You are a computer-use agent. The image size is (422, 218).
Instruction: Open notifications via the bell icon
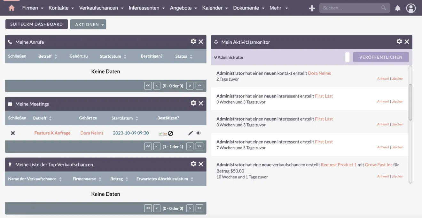397,8
